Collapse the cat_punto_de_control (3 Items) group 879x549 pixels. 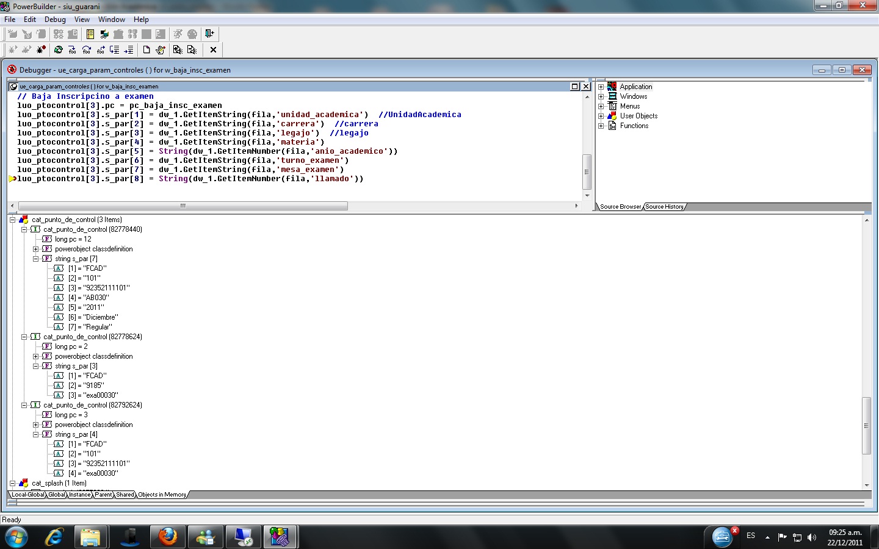click(x=12, y=220)
